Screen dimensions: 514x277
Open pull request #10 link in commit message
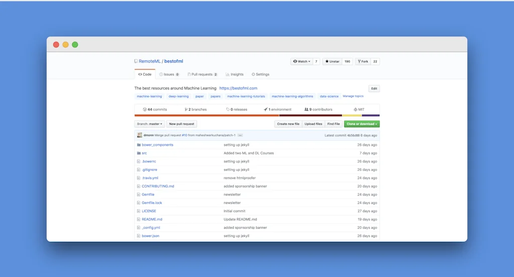point(185,135)
